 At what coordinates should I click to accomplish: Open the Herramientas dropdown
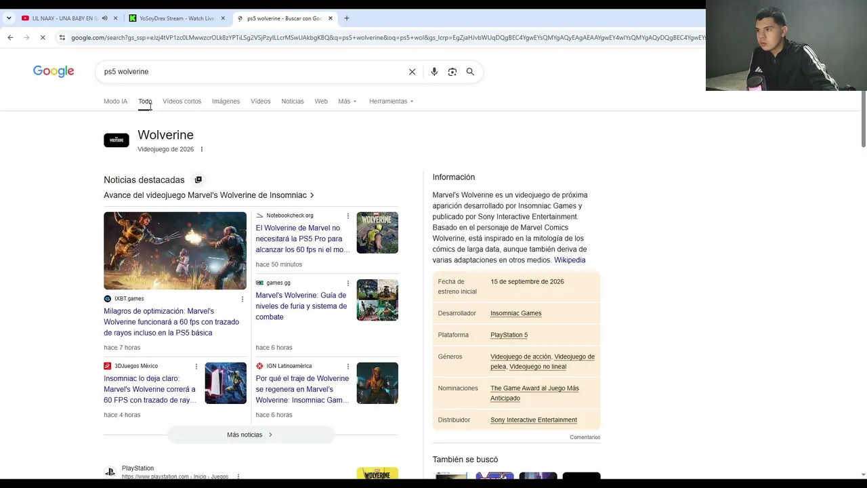pos(391,101)
